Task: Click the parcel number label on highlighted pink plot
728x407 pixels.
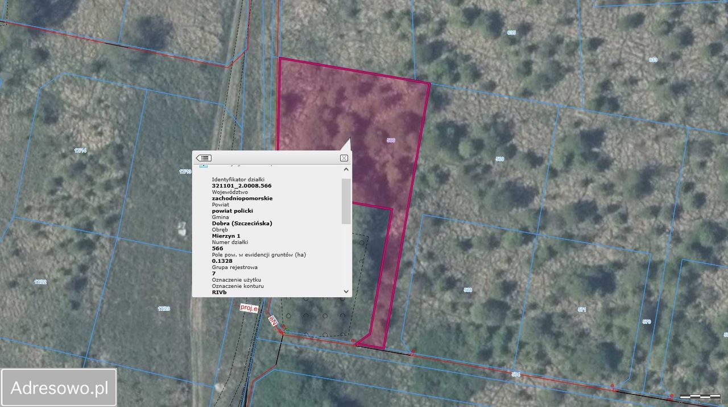Action: tap(391, 140)
